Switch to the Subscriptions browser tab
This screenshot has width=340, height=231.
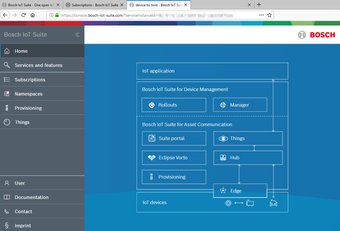[94, 5]
